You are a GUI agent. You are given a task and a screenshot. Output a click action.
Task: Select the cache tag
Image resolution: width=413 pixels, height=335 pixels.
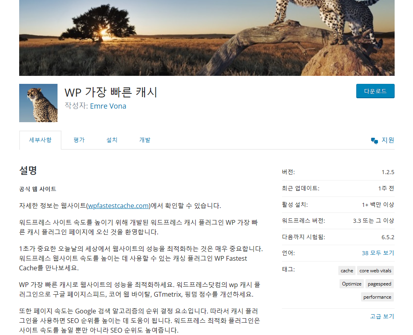tap(347, 270)
